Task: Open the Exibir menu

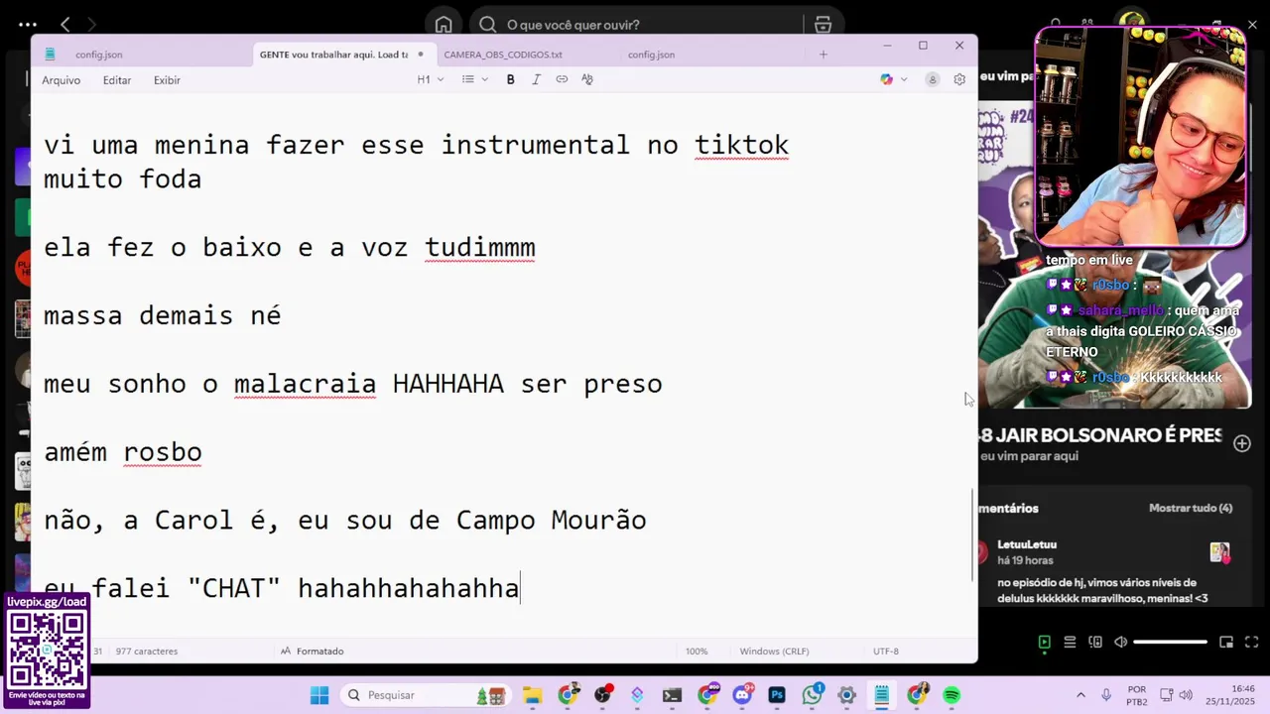Action: [x=167, y=80]
